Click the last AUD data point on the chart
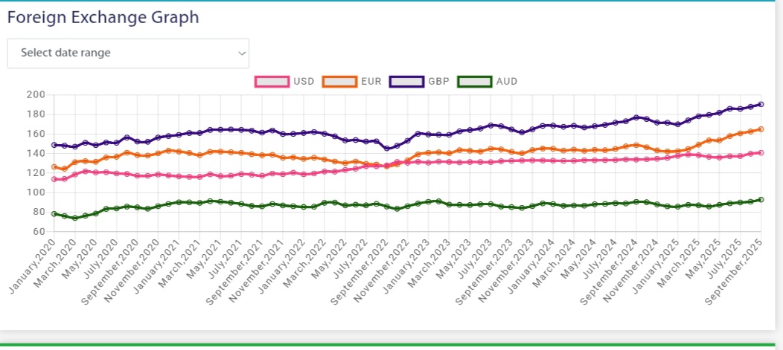 [761, 199]
